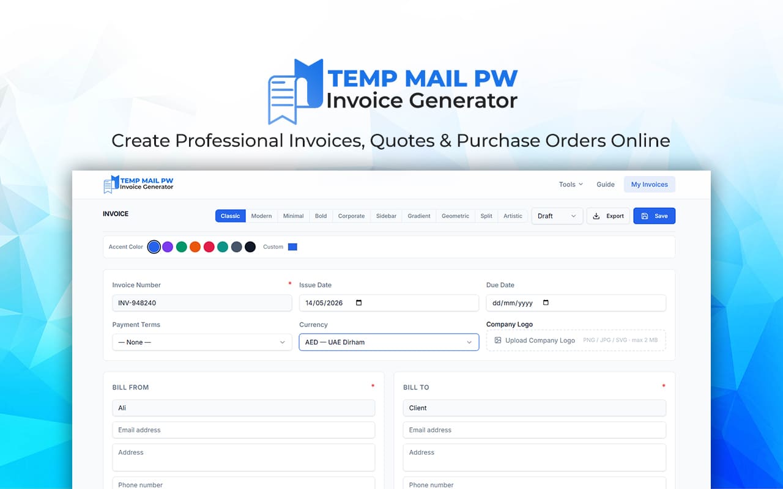Click the Export button
This screenshot has width=783, height=489.
tap(608, 216)
